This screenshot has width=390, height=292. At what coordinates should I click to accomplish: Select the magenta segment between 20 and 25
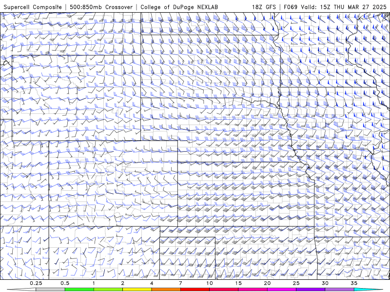282,290
